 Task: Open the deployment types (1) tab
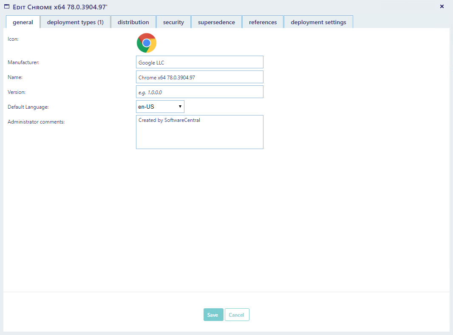tap(75, 22)
